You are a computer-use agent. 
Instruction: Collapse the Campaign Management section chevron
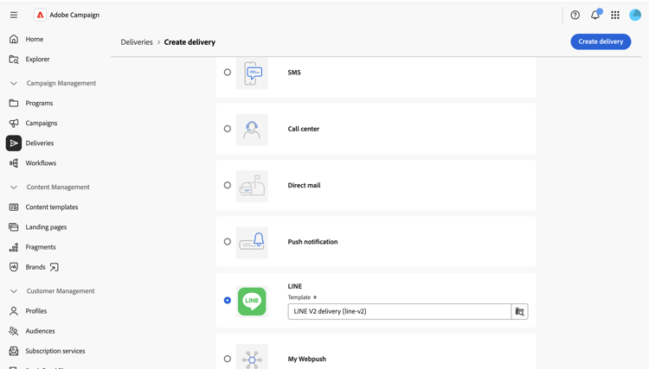pyautogui.click(x=14, y=83)
